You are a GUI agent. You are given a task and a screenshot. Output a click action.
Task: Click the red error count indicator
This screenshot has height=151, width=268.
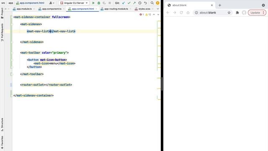[x=142, y=15]
